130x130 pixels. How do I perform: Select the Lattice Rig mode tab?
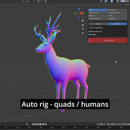pos(118,19)
